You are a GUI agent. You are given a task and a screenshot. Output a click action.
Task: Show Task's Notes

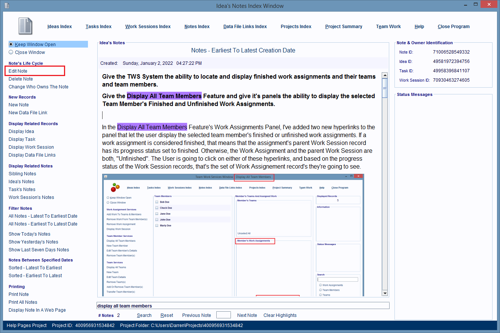[22, 190]
